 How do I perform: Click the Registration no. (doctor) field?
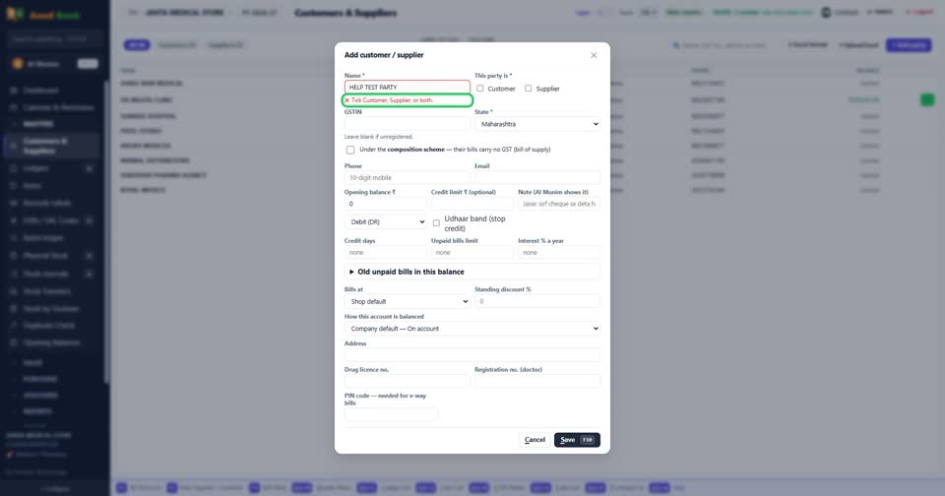[537, 381]
